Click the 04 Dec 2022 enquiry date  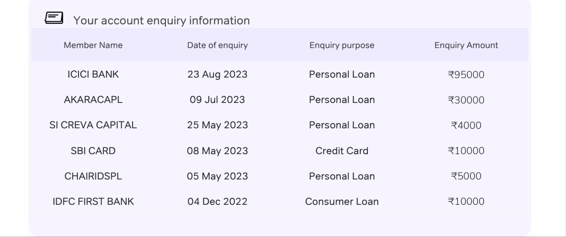point(217,202)
